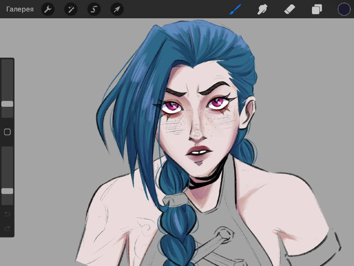354x266 pixels.
Task: Select the Eraser tool
Action: click(x=289, y=9)
